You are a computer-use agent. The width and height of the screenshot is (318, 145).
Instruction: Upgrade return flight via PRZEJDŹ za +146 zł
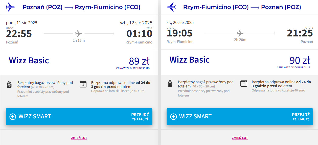[301, 117]
